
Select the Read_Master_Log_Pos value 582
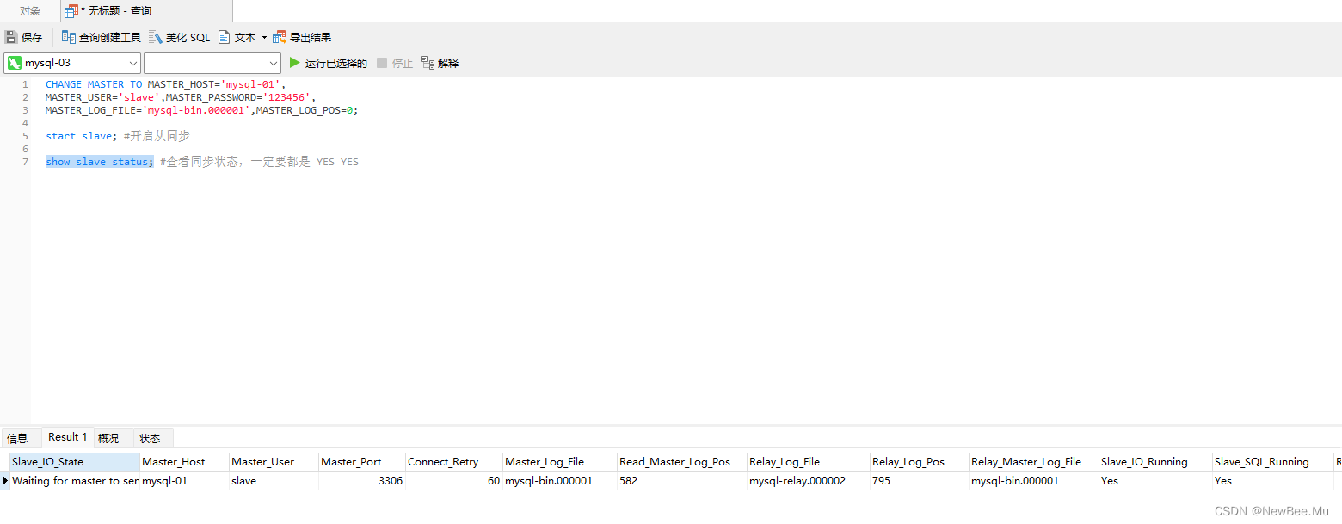681,481
